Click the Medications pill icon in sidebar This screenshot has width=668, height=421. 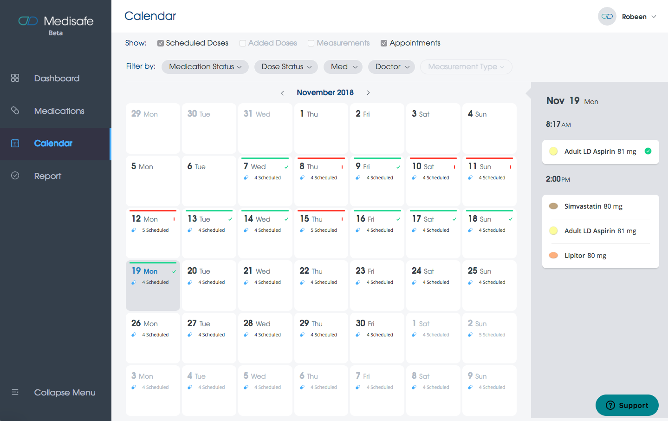coord(15,111)
